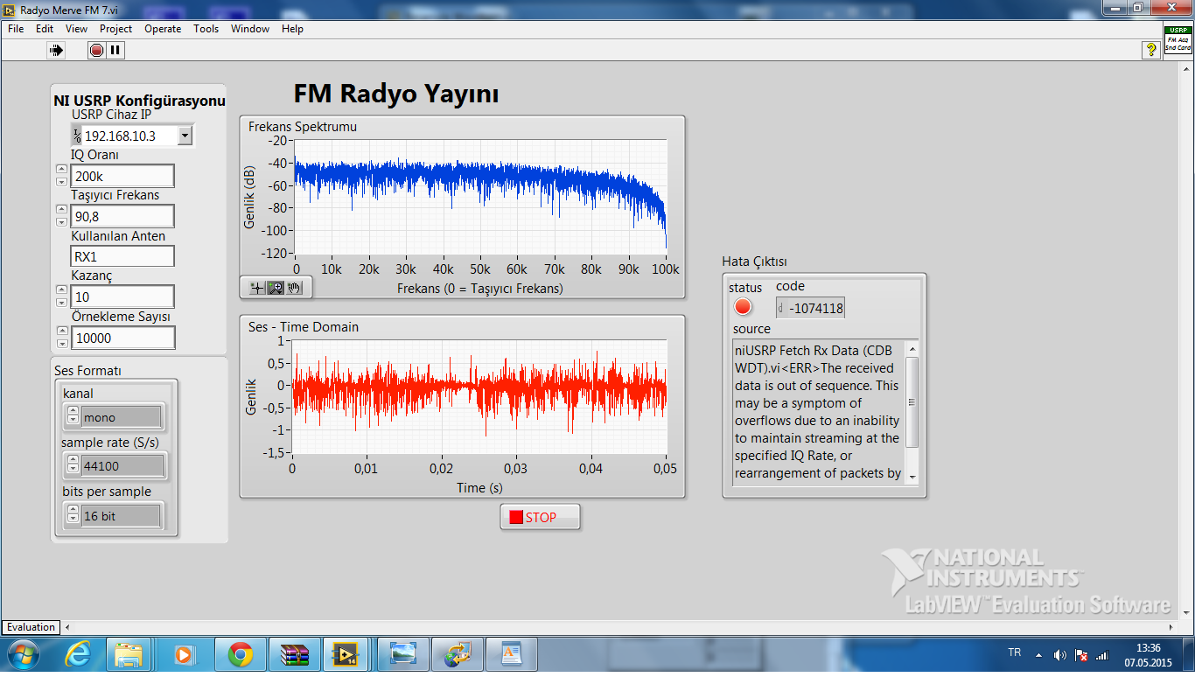
Task: Click the IQ Oranı 200k field
Action: [122, 176]
